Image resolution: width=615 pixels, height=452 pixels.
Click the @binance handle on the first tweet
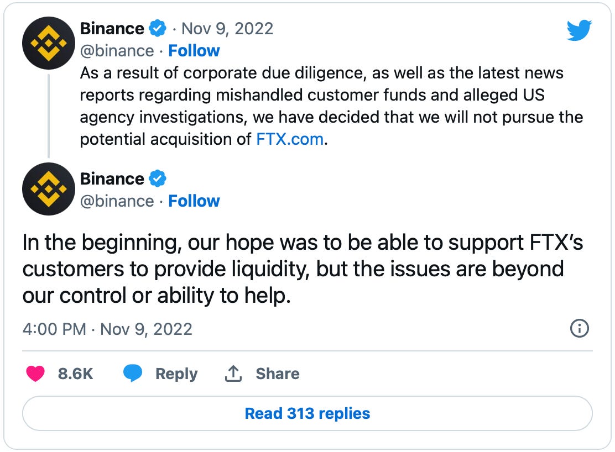pos(117,51)
